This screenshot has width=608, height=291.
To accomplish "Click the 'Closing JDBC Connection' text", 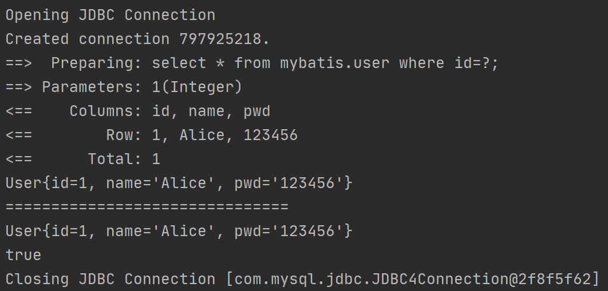I will [x=110, y=279].
